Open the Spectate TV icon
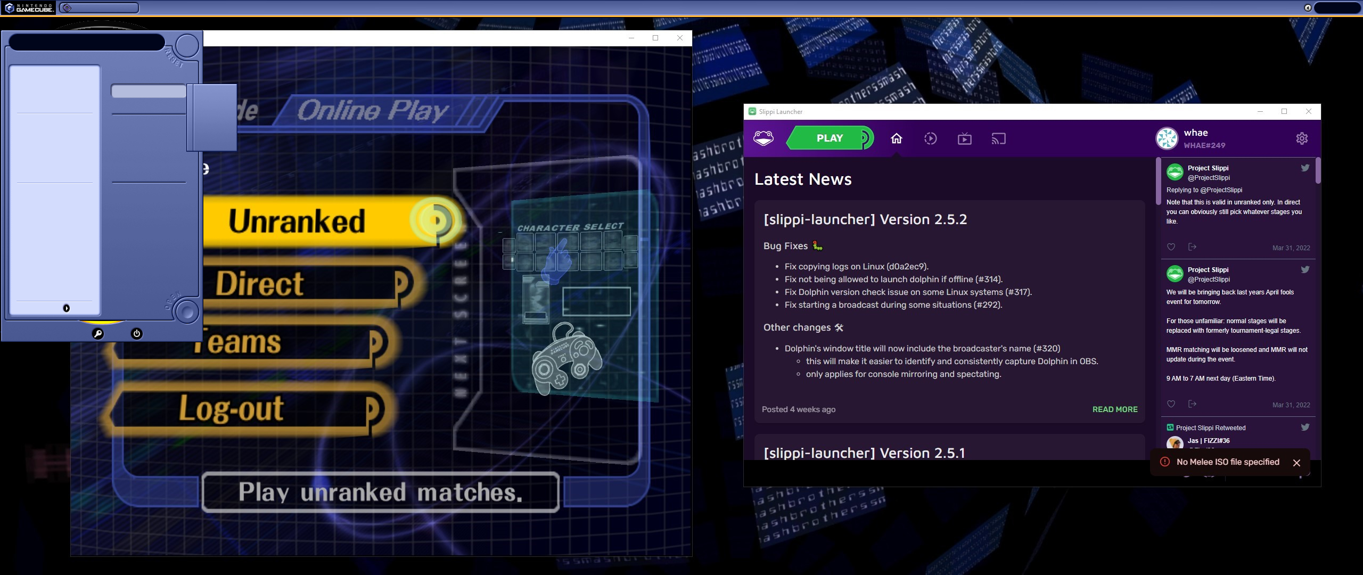Screen dimensions: 1363x575 pyautogui.click(x=964, y=139)
